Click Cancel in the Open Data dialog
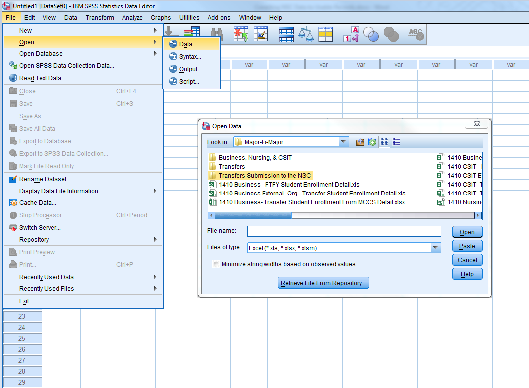 (467, 260)
